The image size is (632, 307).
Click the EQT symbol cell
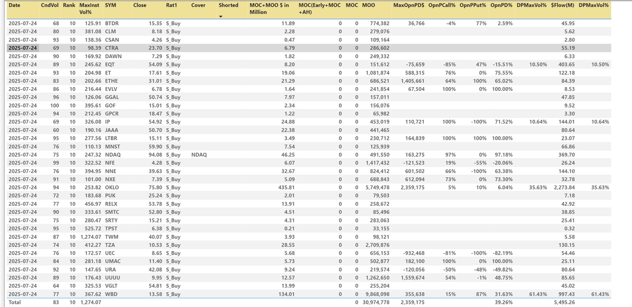click(x=110, y=64)
